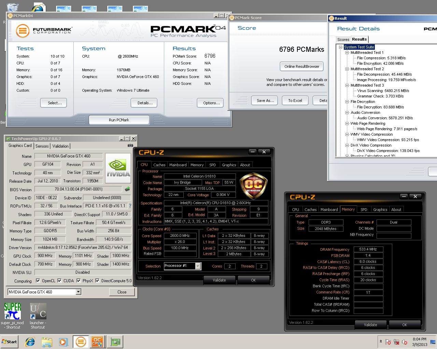
Task: Click the GPU Name field showing GTX 460
Action: (68, 156)
